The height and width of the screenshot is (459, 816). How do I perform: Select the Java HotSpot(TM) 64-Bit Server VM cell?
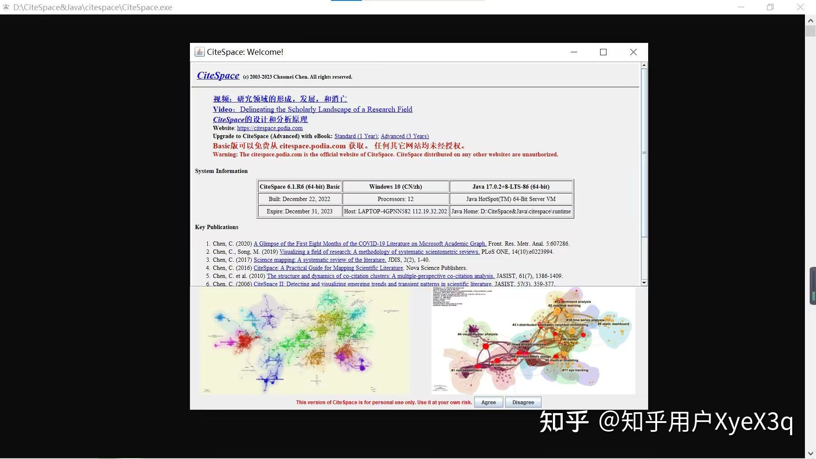[511, 199]
